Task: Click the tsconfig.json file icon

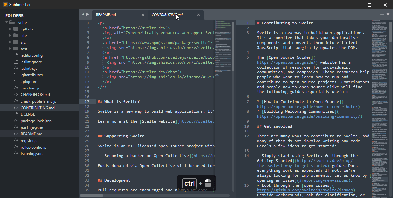Action: tap(16, 154)
